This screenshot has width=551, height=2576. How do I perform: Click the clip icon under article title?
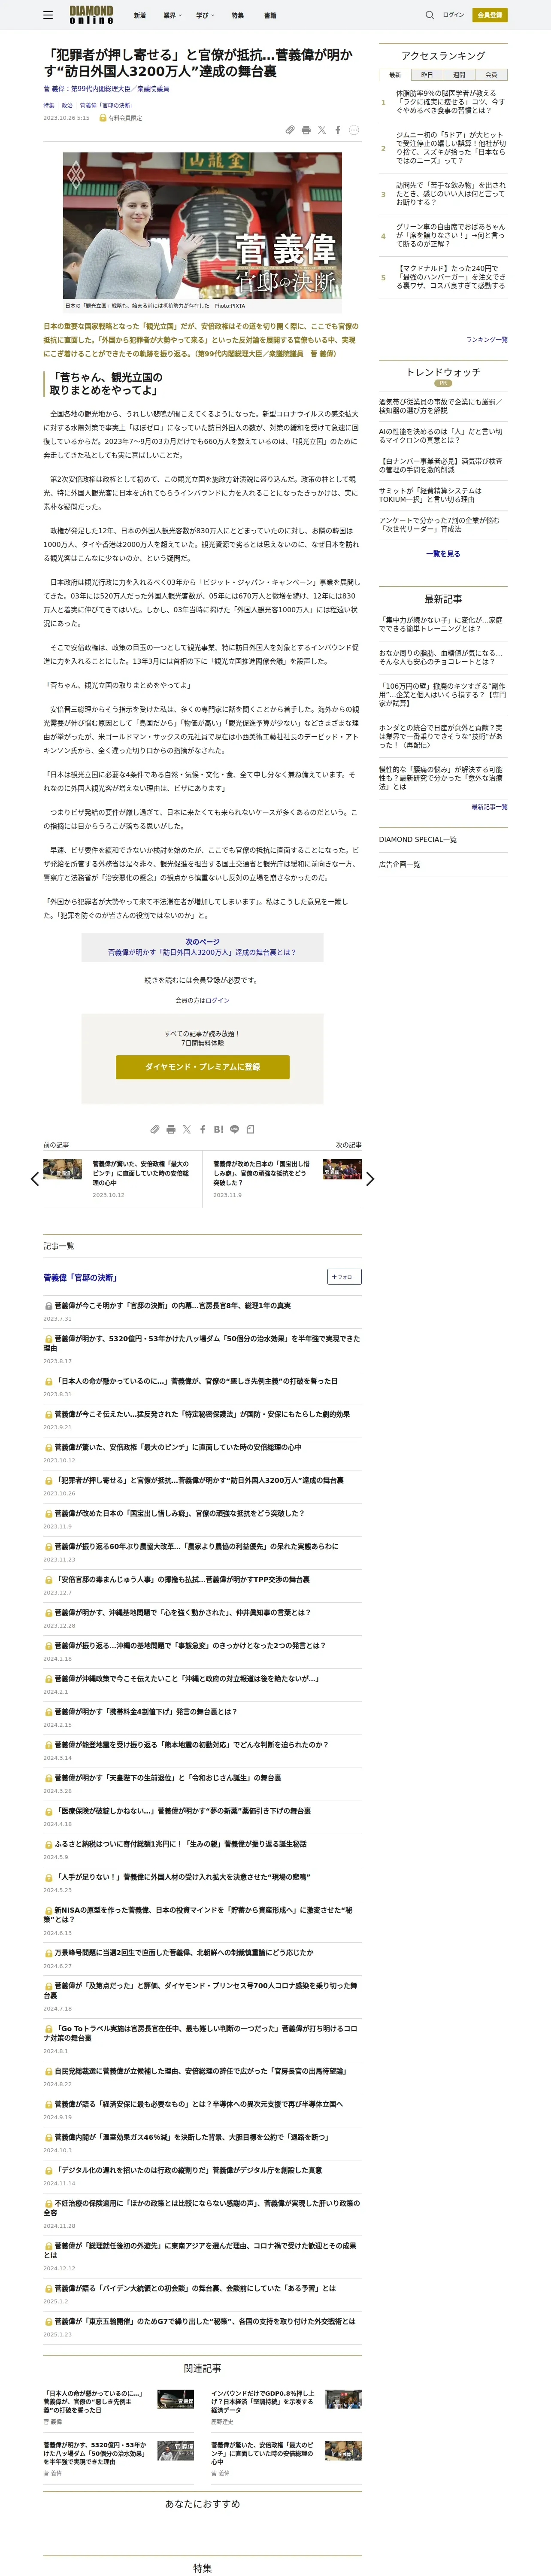290,130
